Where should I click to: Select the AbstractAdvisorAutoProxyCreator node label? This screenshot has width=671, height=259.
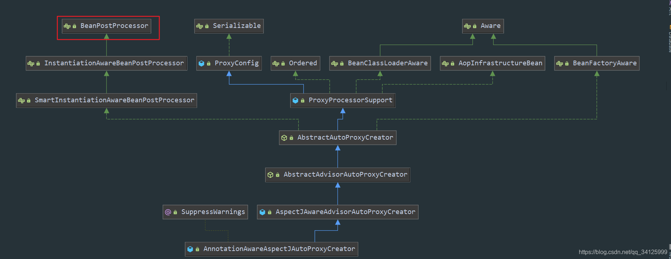345,174
